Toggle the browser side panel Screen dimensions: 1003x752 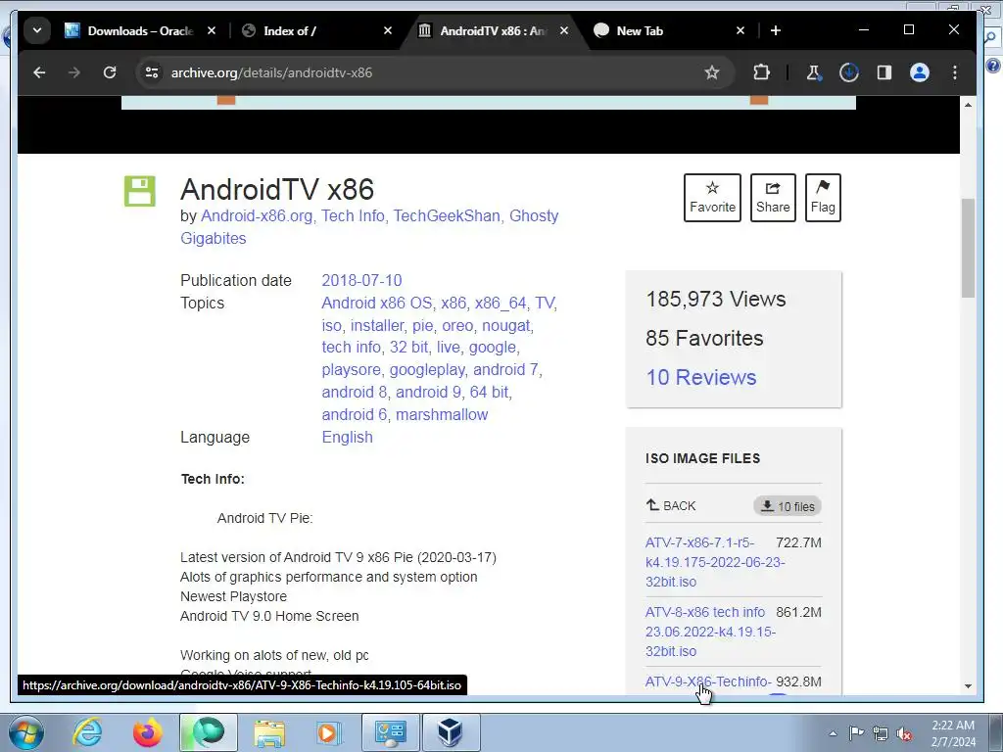coord(884,72)
